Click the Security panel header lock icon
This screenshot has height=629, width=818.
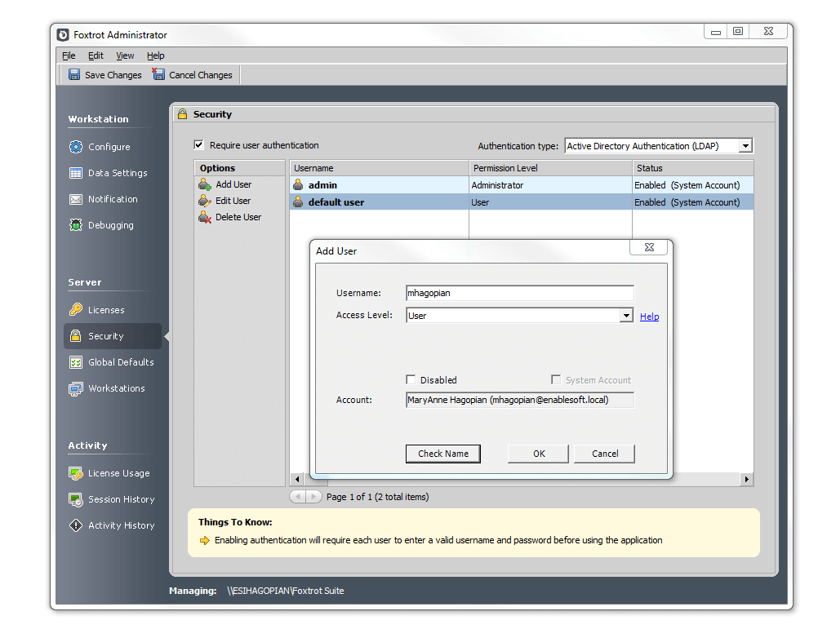pyautogui.click(x=182, y=114)
